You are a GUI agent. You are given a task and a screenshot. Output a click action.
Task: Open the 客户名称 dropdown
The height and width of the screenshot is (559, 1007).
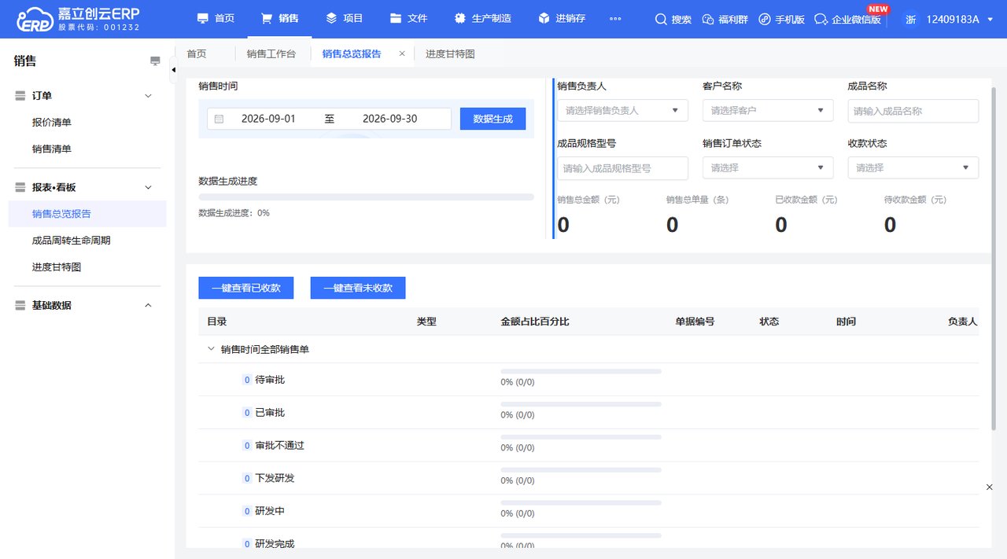click(768, 110)
